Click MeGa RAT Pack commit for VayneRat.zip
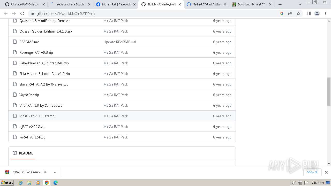 coord(116,95)
